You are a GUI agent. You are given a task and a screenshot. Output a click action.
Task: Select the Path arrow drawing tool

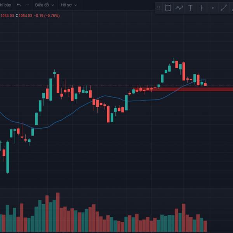click(179, 8)
